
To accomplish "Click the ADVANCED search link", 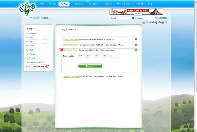I will pyautogui.click(x=163, y=18).
